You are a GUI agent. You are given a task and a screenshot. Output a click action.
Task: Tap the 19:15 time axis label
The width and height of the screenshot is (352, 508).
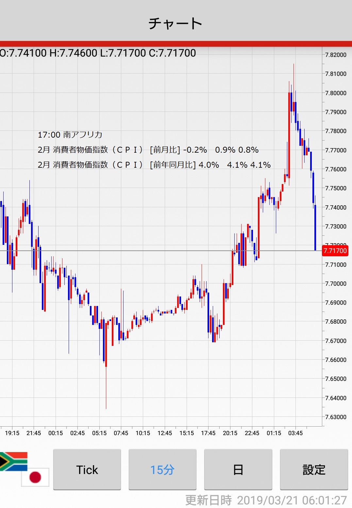[12, 433]
